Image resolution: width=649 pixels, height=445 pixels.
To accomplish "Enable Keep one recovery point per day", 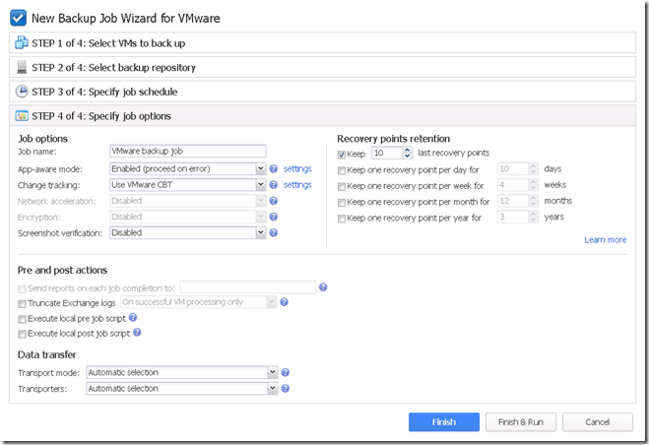I will pos(342,170).
